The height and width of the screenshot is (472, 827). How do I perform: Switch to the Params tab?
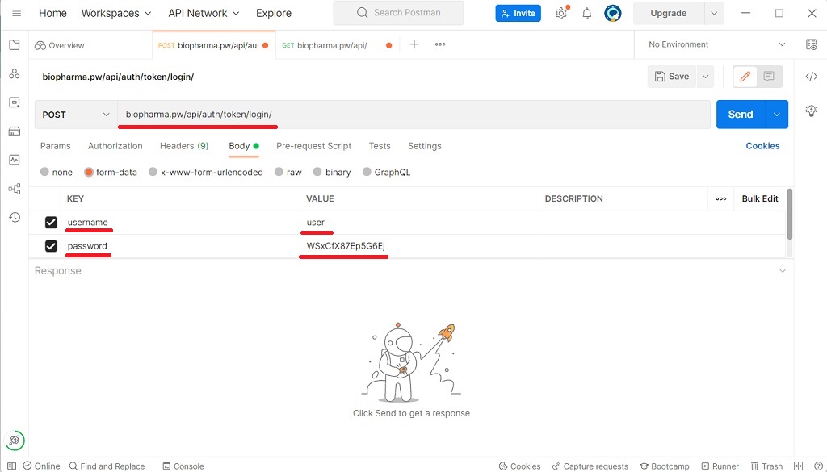(56, 146)
